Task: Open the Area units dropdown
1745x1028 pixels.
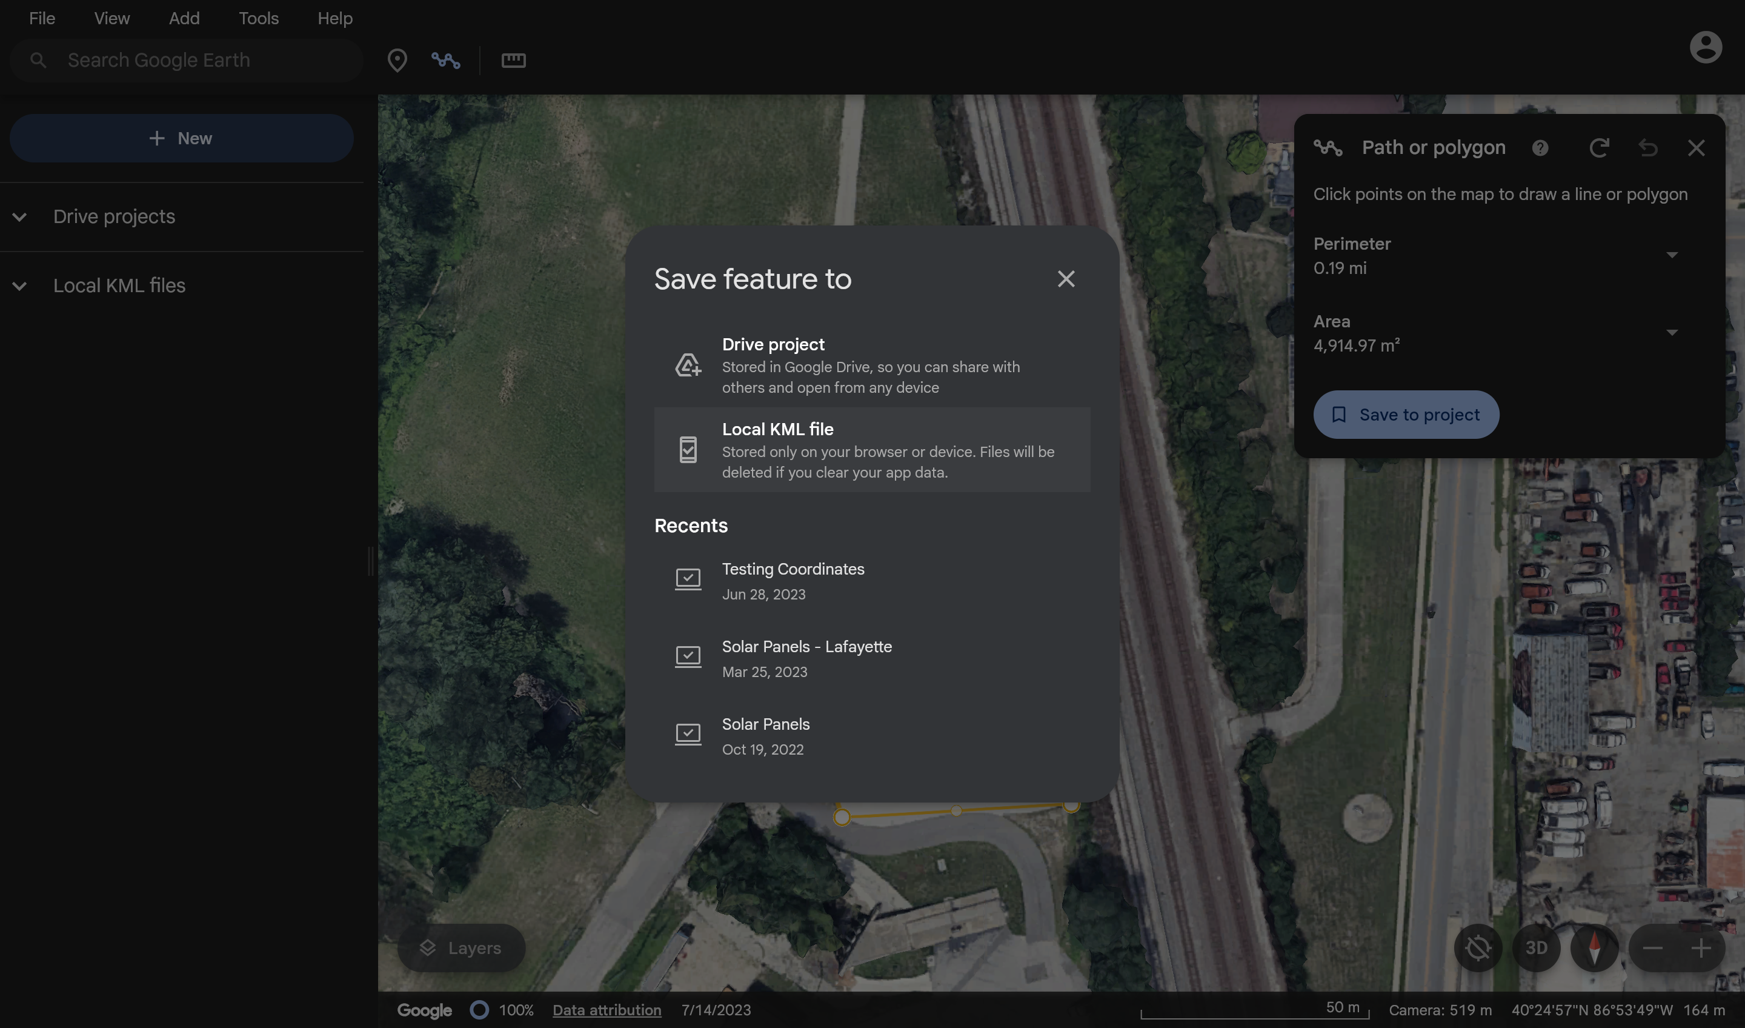Action: coord(1672,333)
